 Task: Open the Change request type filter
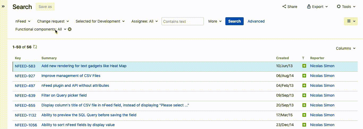tap(53, 21)
